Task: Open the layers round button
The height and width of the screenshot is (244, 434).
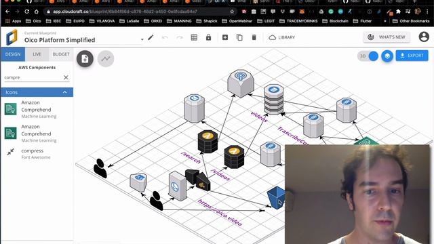Action: [387, 56]
